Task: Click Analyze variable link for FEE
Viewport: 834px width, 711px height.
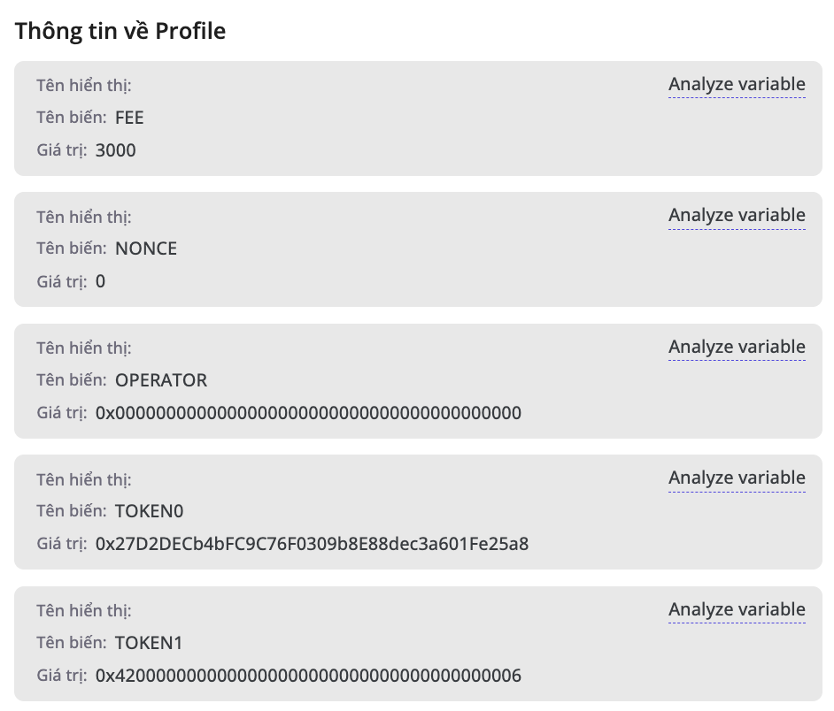Action: pos(737,85)
